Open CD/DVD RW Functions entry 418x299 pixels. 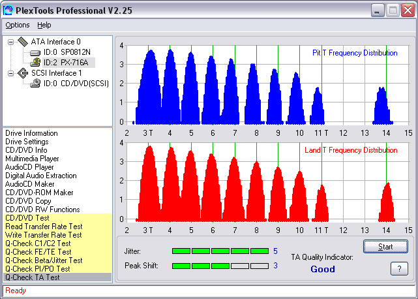(42, 210)
